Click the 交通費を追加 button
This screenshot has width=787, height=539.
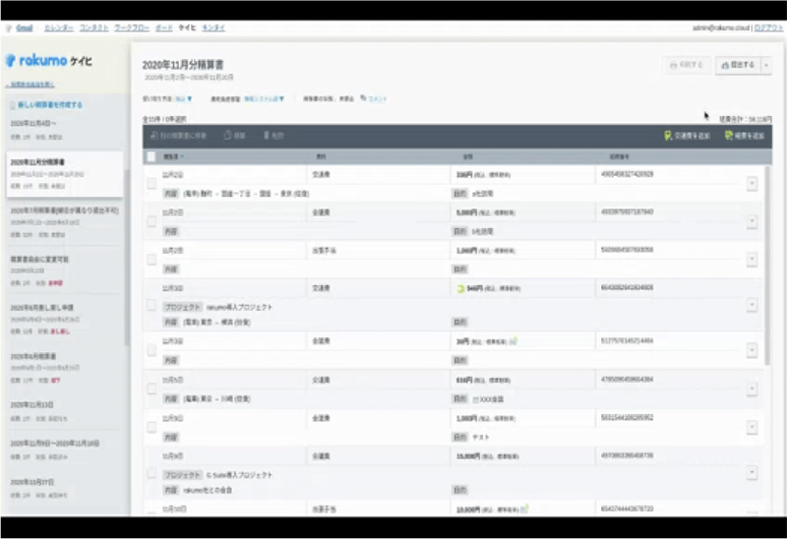click(x=687, y=136)
